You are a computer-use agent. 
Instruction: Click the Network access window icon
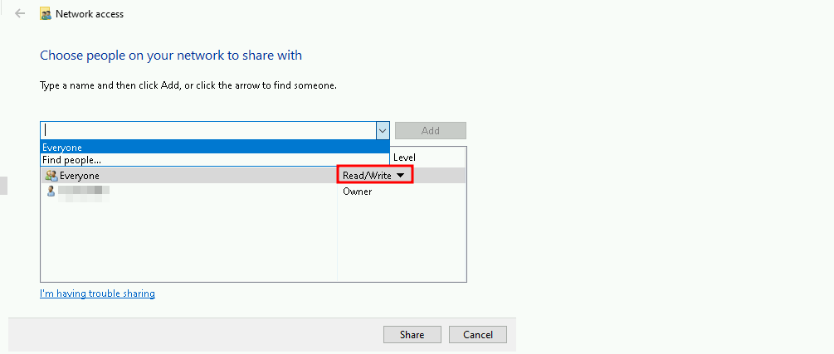click(x=46, y=14)
